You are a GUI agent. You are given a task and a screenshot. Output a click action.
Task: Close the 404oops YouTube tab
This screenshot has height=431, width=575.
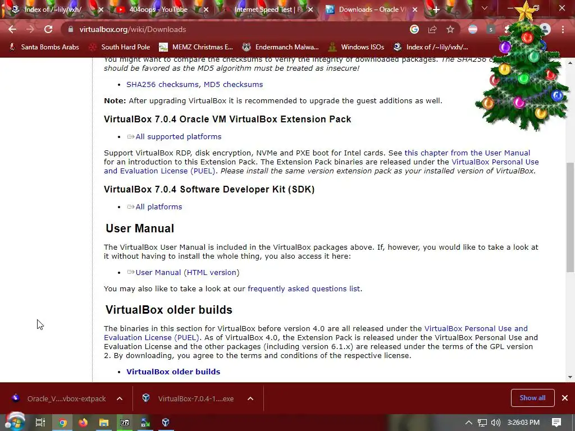[206, 10]
